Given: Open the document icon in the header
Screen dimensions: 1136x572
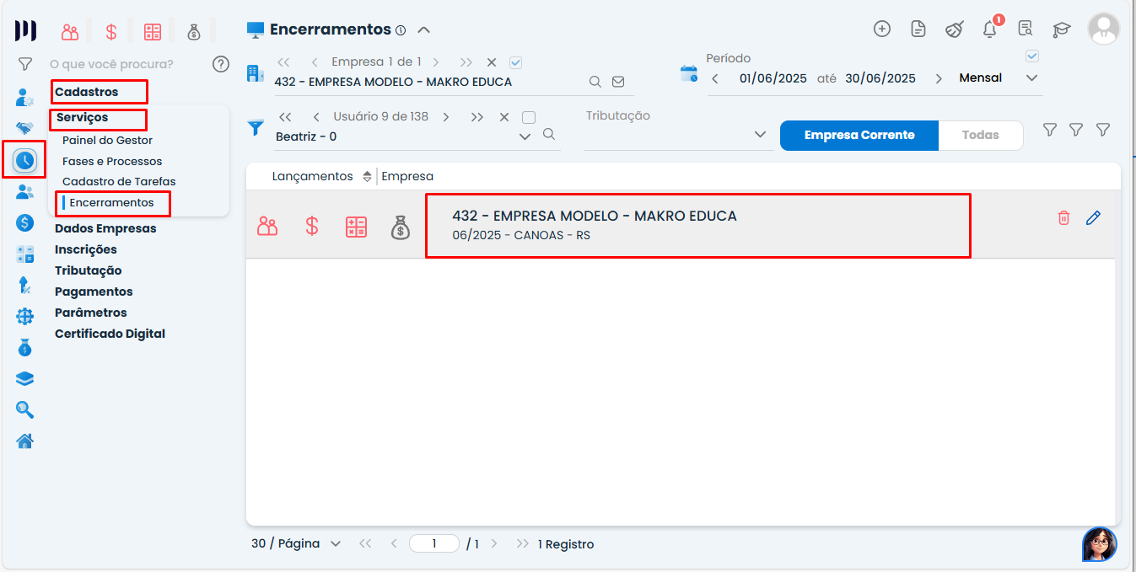Looking at the screenshot, I should click(918, 29).
